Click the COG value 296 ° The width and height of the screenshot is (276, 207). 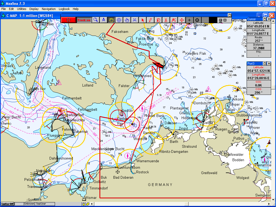coord(258,93)
